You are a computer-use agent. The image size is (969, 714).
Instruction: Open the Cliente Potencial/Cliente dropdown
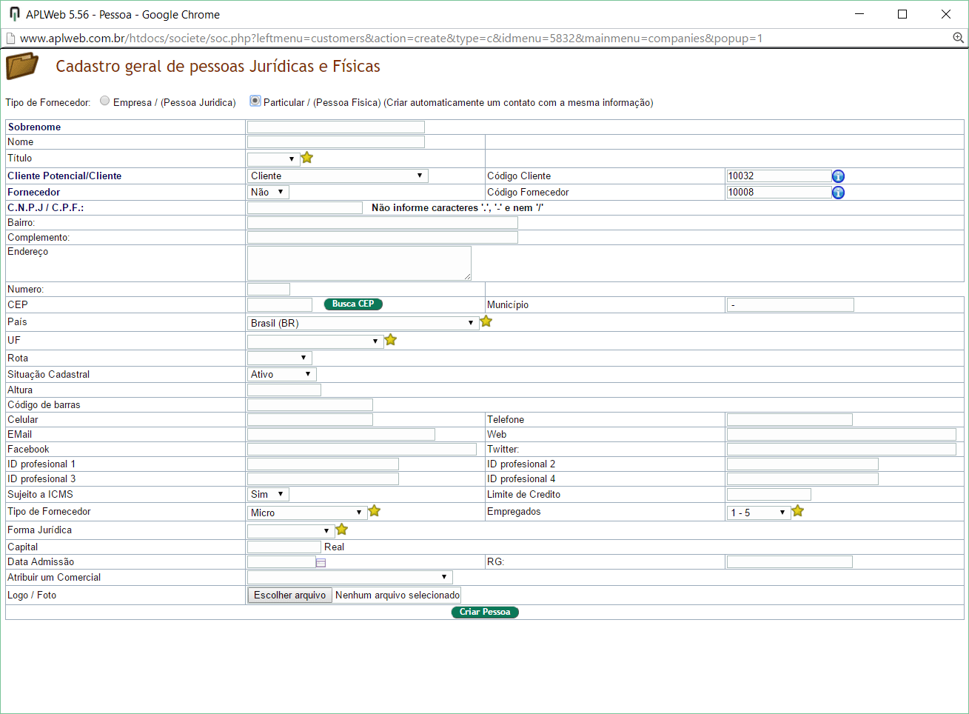click(x=338, y=176)
